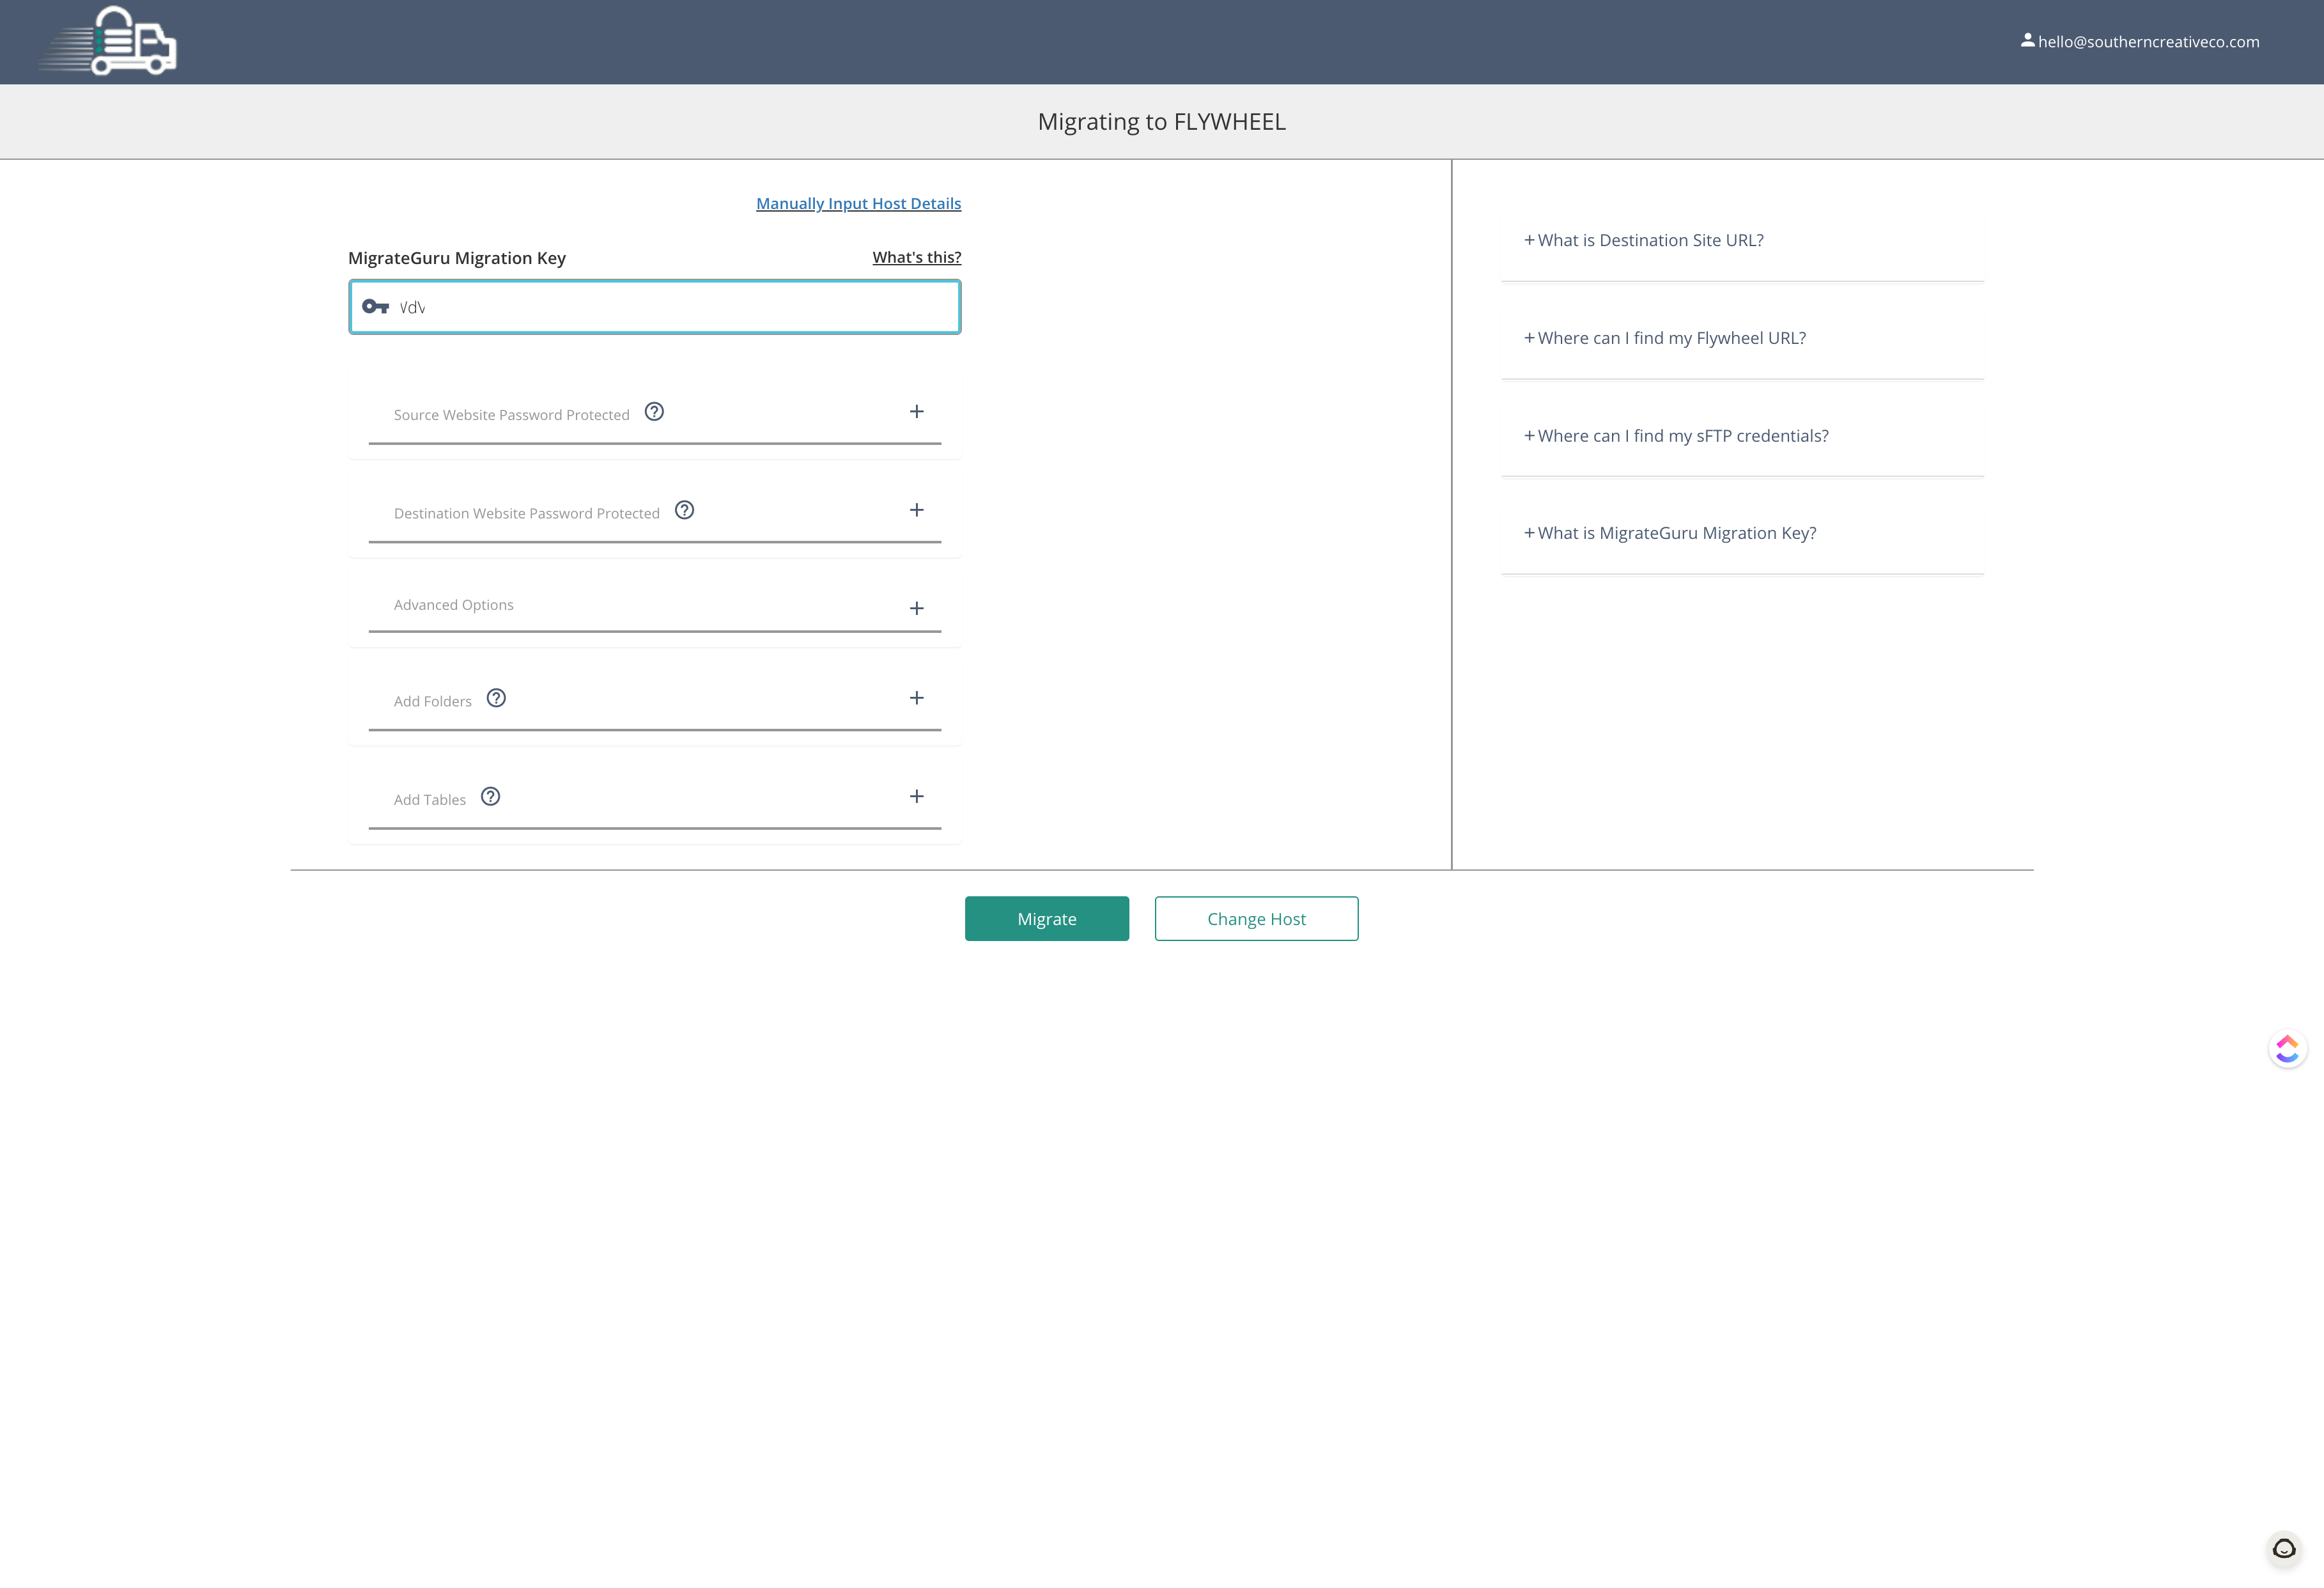Click the Source Website Password Protected label

[x=511, y=415]
